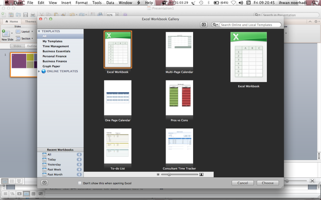Enable Don't show this when opening Excel
Viewport: 321px width, 200px height.
click(x=80, y=183)
